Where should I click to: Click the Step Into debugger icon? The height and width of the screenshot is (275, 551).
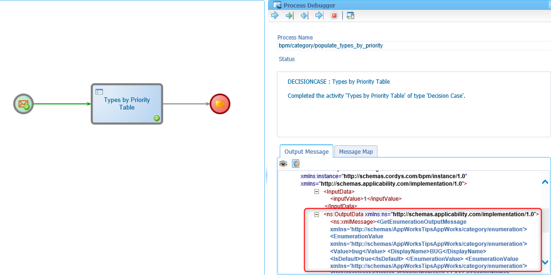pyautogui.click(x=290, y=16)
